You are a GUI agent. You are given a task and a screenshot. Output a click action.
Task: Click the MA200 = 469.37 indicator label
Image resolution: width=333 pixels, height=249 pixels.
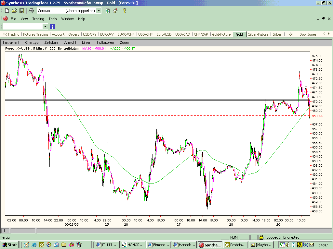[122, 49]
